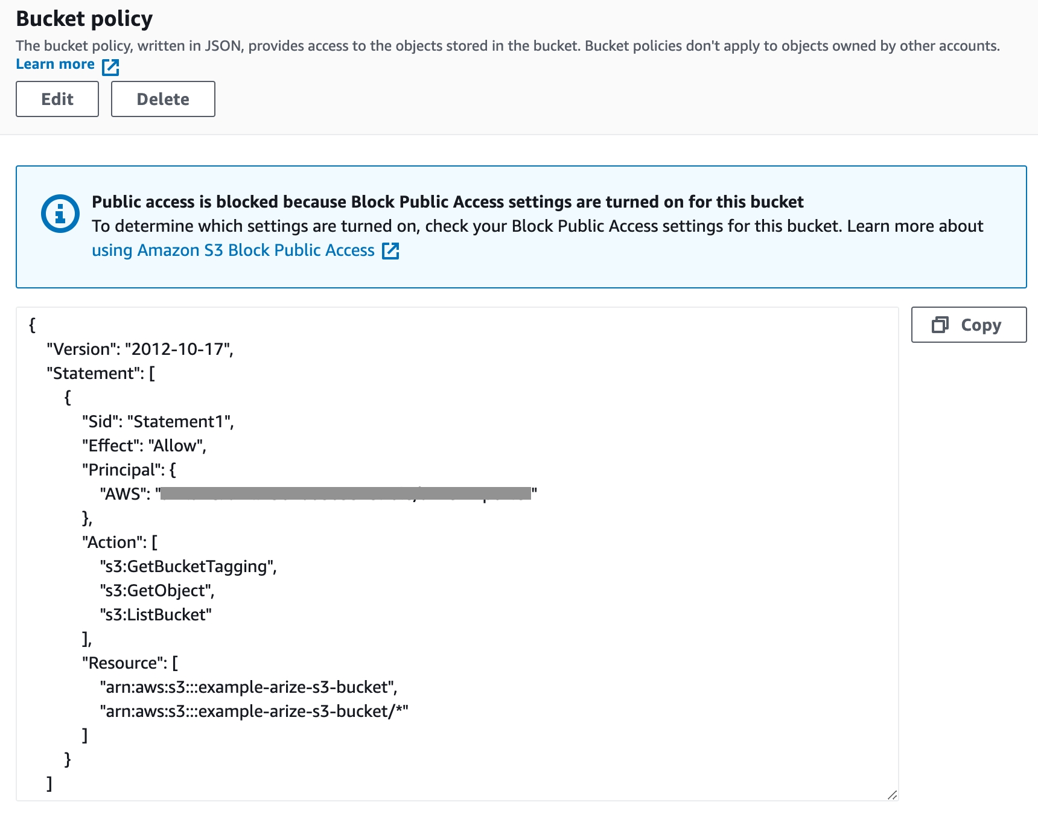Click the Bucket policy heading
This screenshot has height=834, width=1038.
[x=84, y=19]
